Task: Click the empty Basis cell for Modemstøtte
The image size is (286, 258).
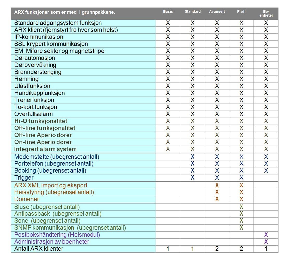Action: (x=168, y=157)
